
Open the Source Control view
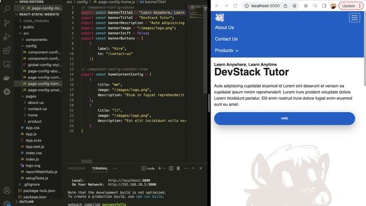click(7, 23)
